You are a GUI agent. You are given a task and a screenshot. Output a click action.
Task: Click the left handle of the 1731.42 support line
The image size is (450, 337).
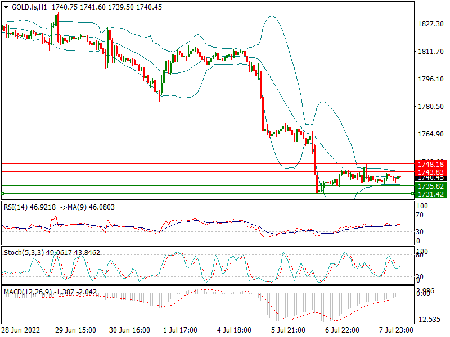tap(3, 193)
